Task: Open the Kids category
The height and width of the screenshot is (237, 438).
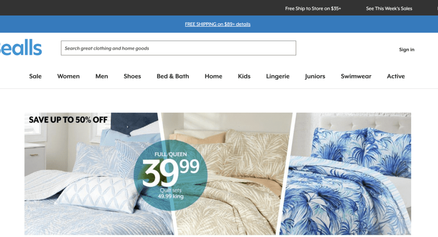Action: tap(244, 76)
